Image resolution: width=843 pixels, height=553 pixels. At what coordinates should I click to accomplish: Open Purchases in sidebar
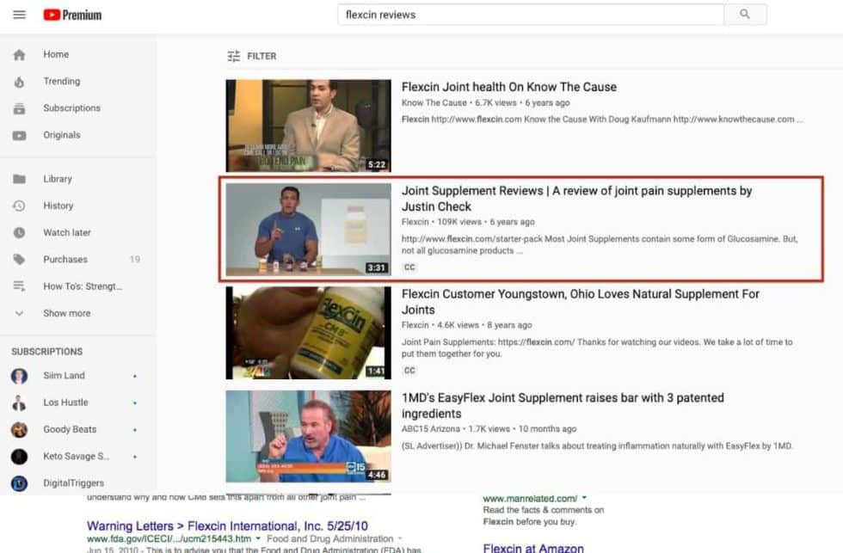[x=65, y=260]
